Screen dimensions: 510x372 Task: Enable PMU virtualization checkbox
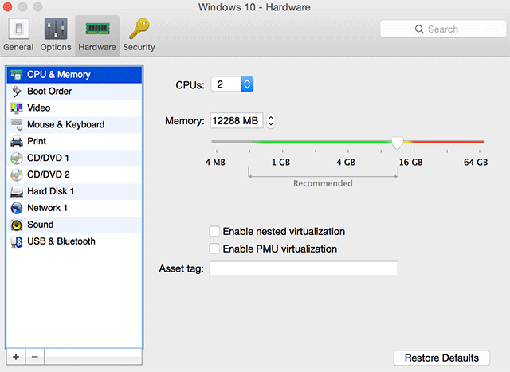(x=214, y=249)
